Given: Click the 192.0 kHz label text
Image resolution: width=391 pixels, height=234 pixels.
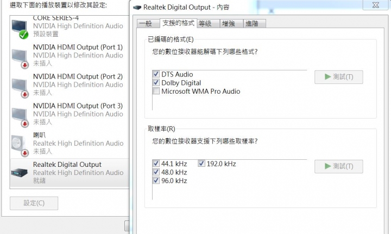Looking at the screenshot, I should point(221,164).
